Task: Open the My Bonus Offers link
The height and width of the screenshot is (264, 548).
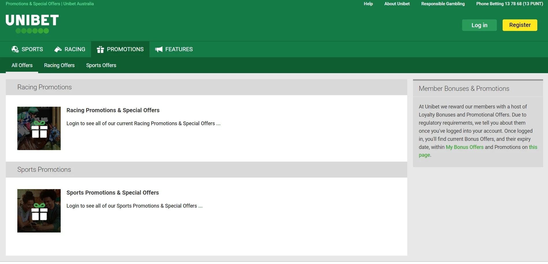Action: [464, 147]
